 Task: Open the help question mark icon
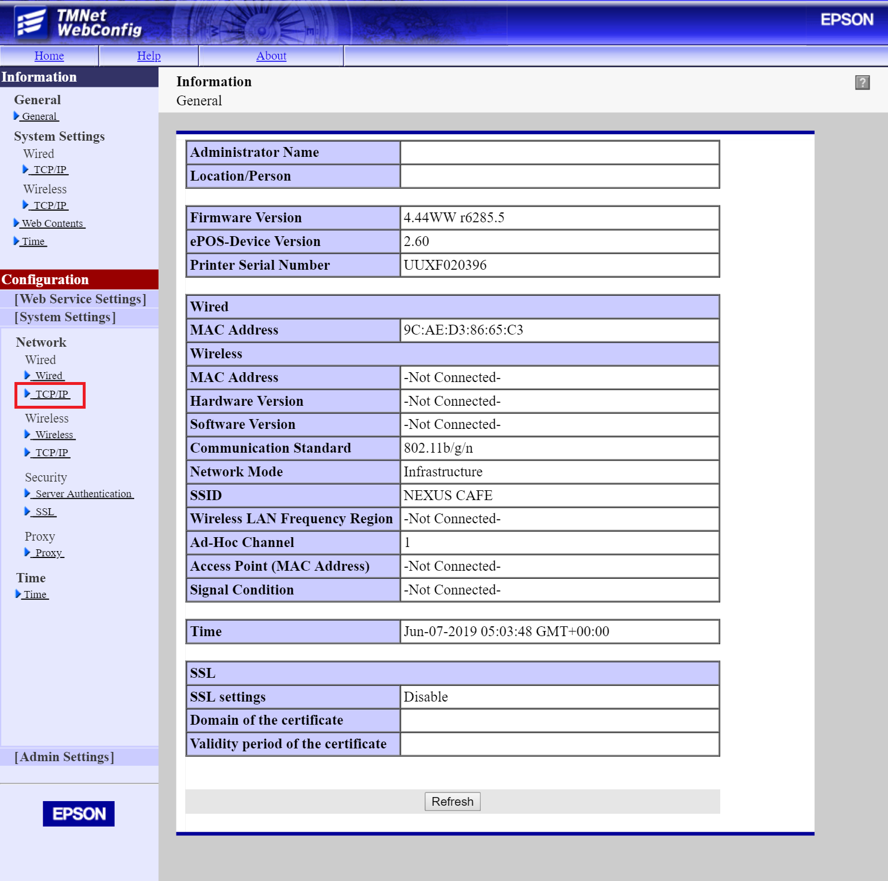tap(862, 83)
